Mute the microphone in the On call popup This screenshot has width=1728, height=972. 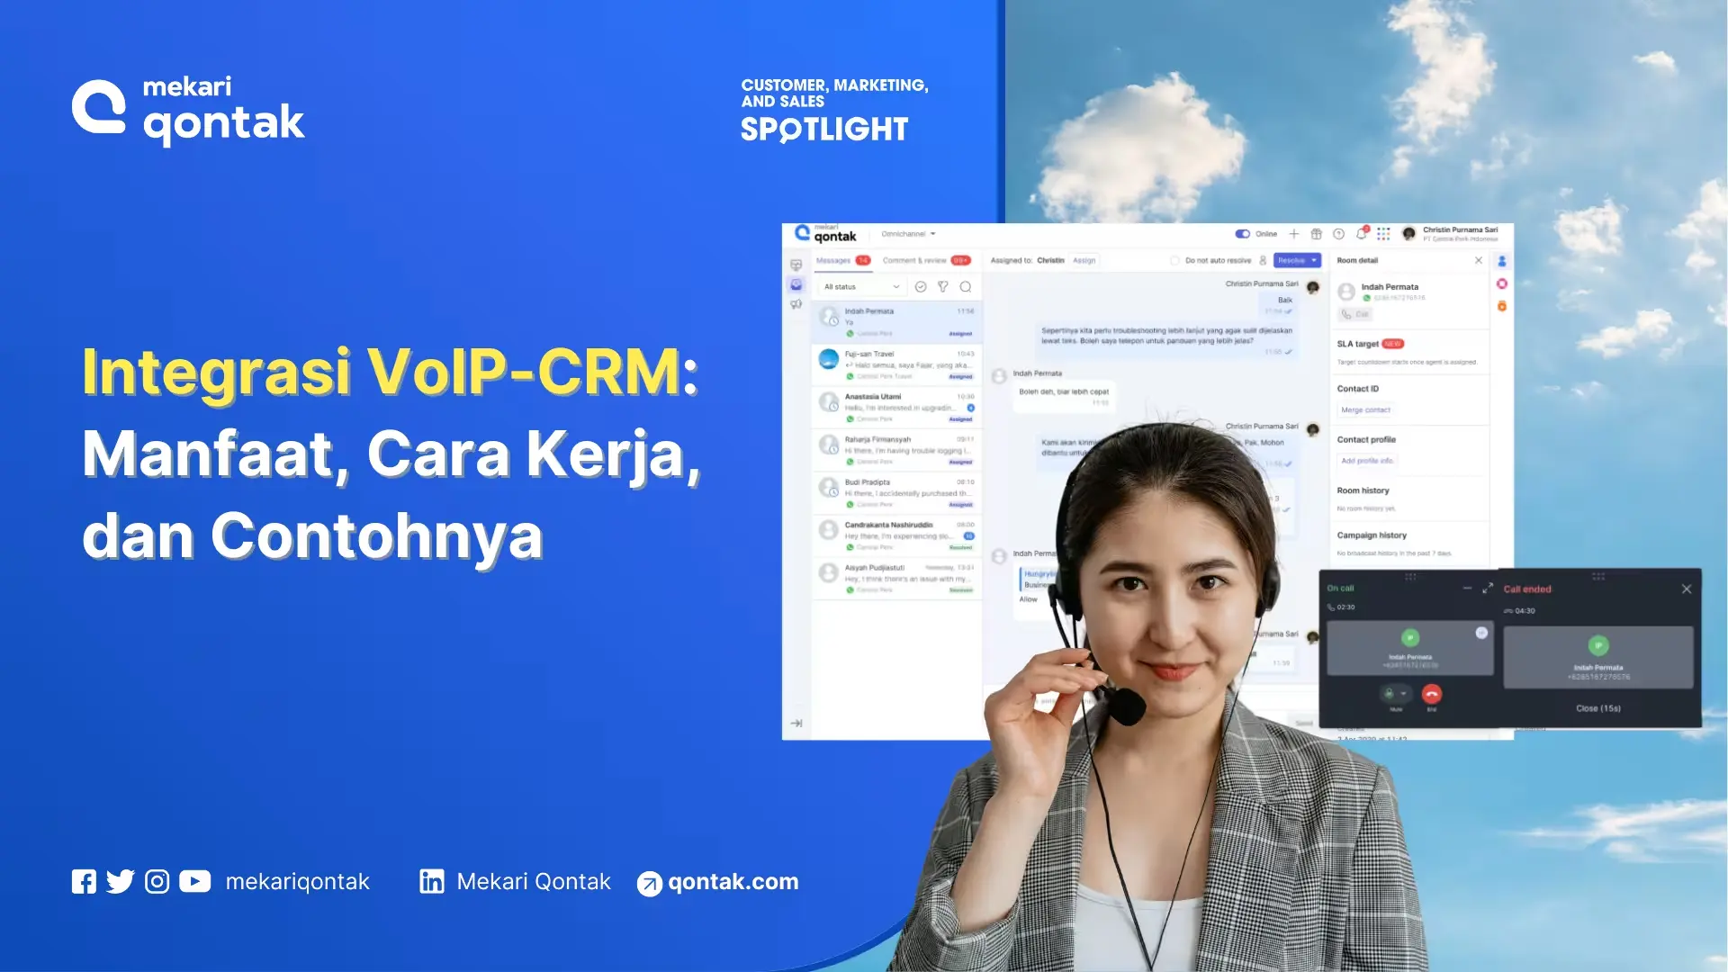(1390, 694)
